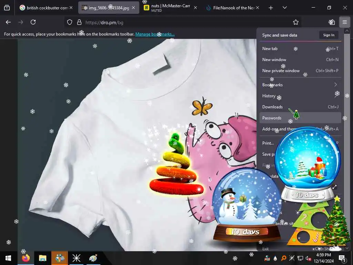Click the silver-base gifts snow globe

[x=307, y=164]
